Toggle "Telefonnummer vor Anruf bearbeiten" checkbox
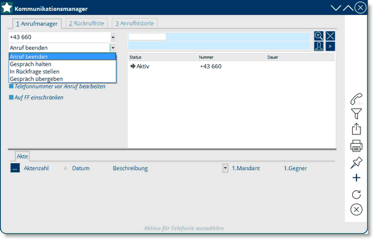 point(11,87)
